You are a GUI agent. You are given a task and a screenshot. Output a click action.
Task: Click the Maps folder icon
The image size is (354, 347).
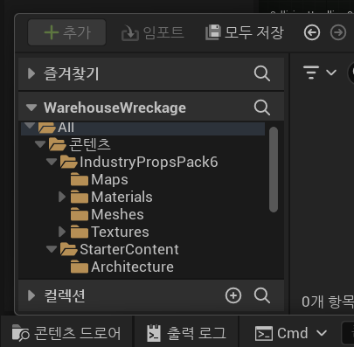tap(80, 179)
